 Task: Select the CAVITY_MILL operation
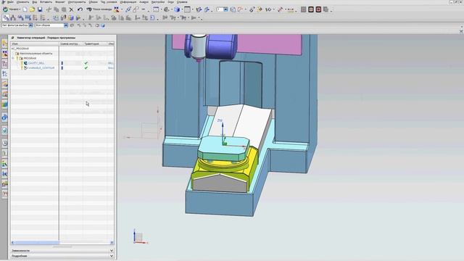(x=36, y=63)
